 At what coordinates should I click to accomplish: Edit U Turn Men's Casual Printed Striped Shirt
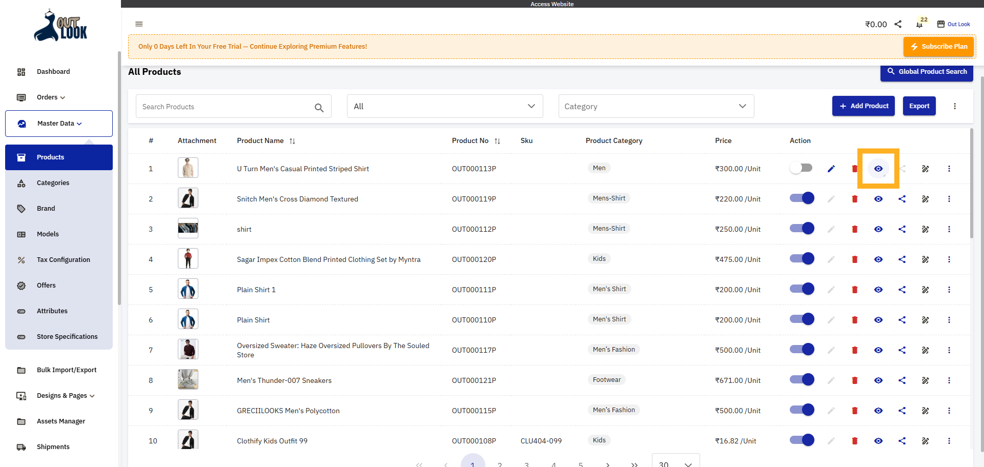(831, 168)
